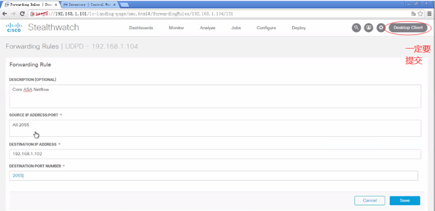
Task: Open the Deploy menu
Action: pos(299,28)
